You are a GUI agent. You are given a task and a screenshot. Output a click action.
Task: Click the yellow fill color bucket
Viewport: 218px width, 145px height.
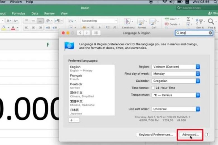(x=4, y=28)
